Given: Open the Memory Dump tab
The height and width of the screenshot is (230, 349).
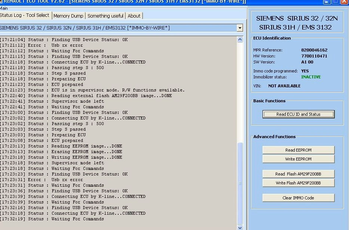Looking at the screenshot, I should (x=68, y=16).
